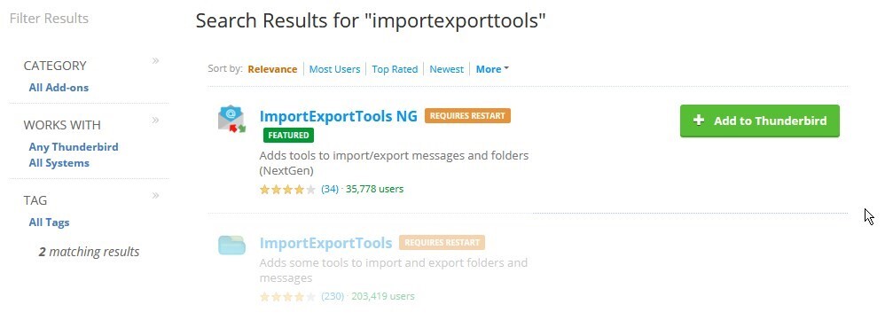Open the faded ImportExportTools title link
This screenshot has height=320, width=885.
point(325,243)
